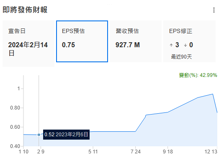This screenshot has height=158, width=224.
Task: Click the upward revisions count 3
Action: (x=177, y=45)
